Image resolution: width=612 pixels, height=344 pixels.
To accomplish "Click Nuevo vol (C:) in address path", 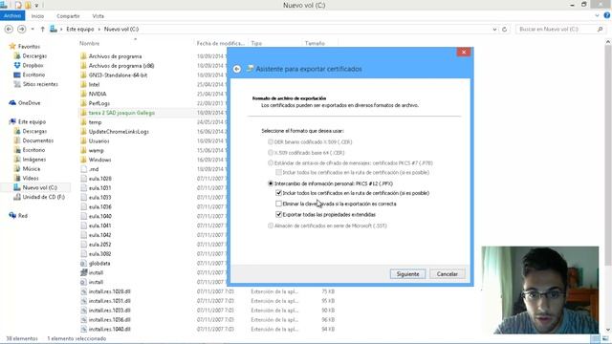I will tap(121, 30).
